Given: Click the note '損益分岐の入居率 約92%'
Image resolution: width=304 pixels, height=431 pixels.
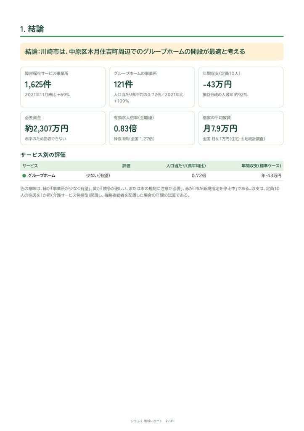Looking at the screenshot, I should [x=225, y=95].
